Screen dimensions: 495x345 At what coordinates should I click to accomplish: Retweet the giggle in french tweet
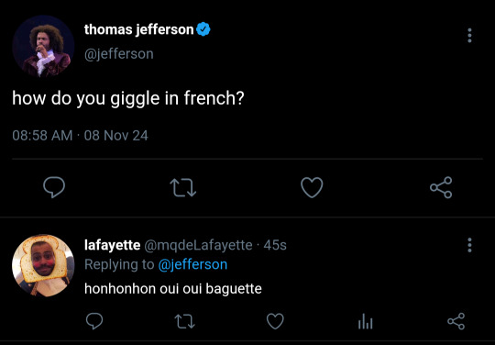click(183, 188)
